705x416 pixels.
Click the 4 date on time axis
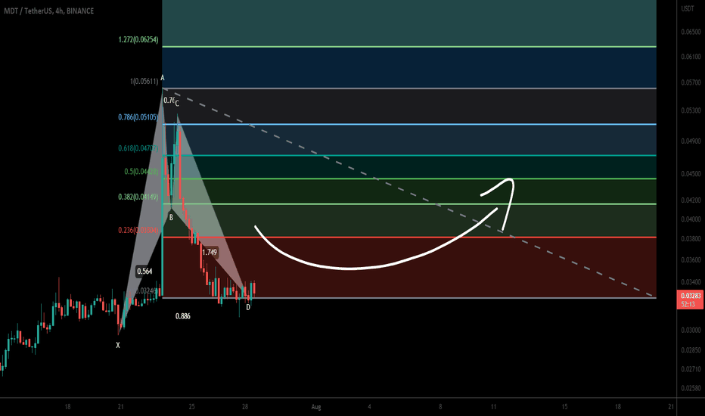[x=369, y=407]
